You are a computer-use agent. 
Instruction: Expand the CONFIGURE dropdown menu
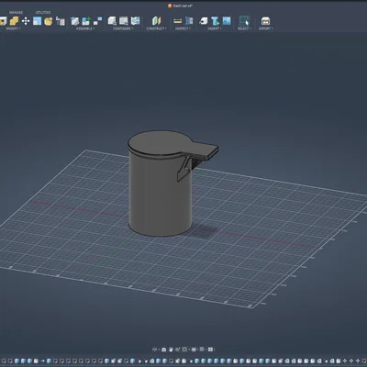coord(123,28)
